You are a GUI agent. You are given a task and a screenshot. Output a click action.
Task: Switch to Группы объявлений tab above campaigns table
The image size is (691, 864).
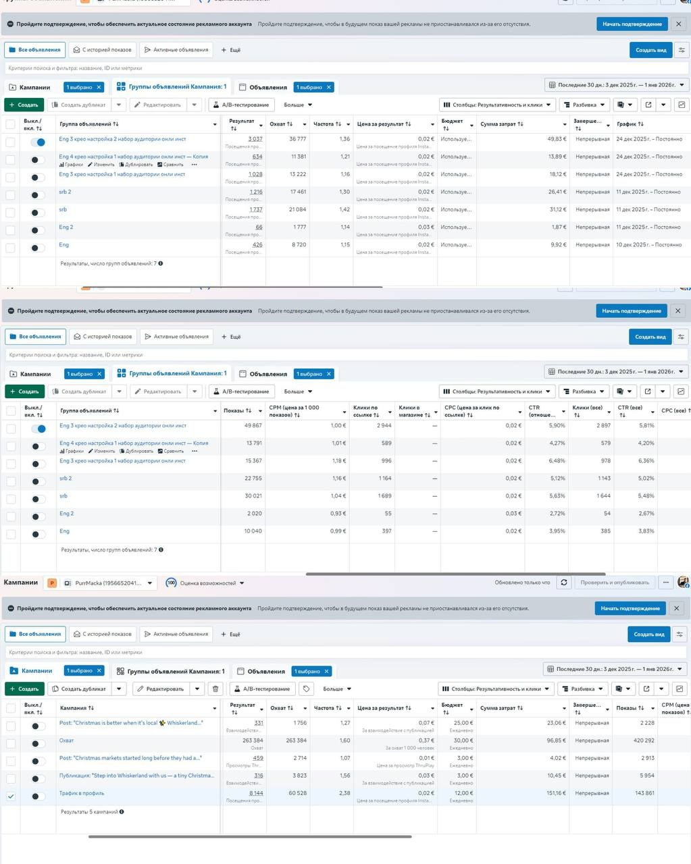(x=171, y=671)
